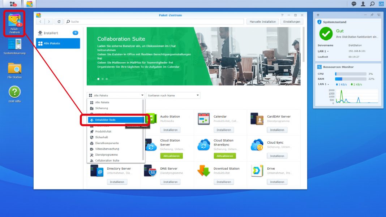Click the Download Station package icon
The height and width of the screenshot is (217, 386).
pyautogui.click(x=203, y=170)
